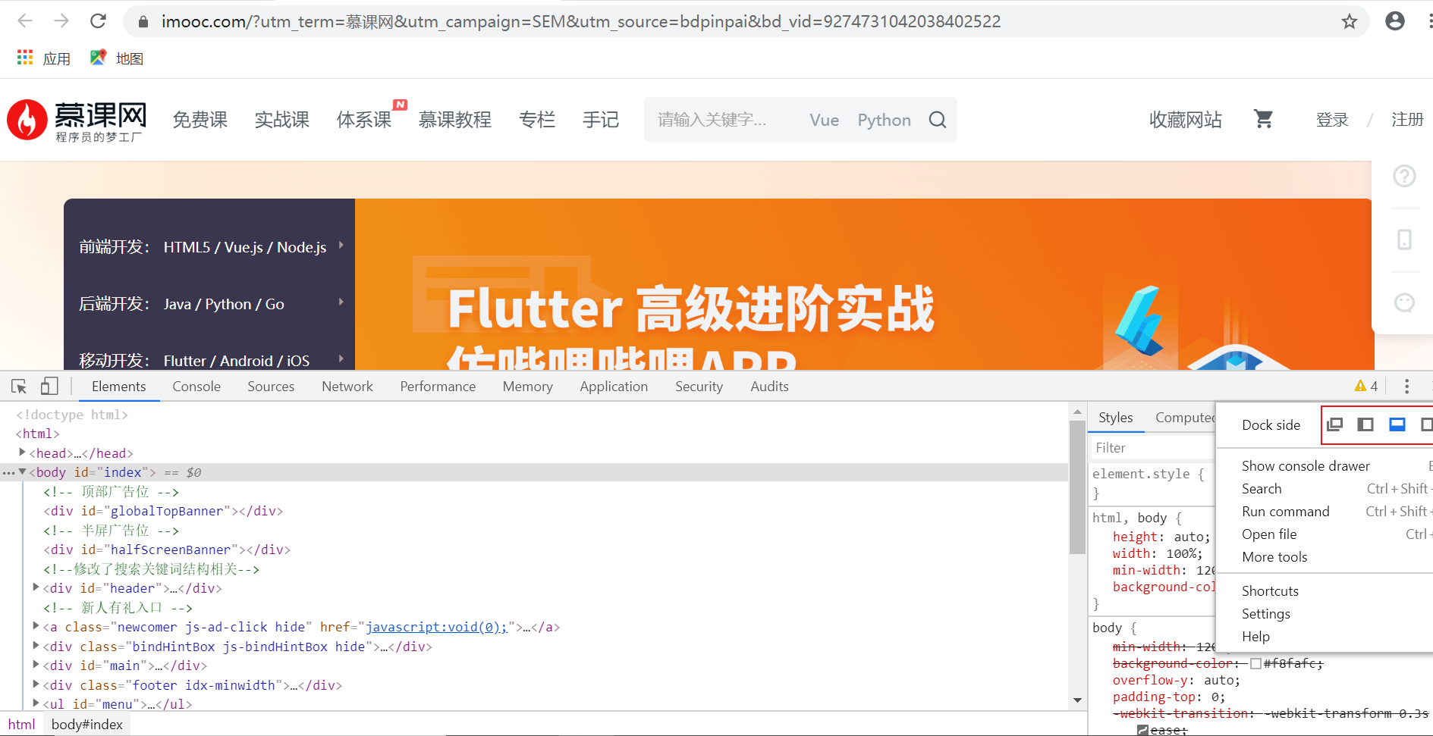The height and width of the screenshot is (736, 1433).
Task: Dock DevTools to the left
Action: click(x=1365, y=424)
